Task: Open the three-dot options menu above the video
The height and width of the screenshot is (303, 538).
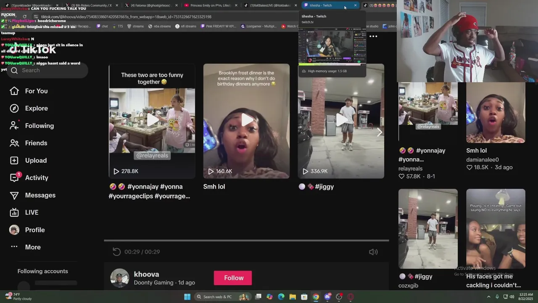Action: tap(373, 36)
